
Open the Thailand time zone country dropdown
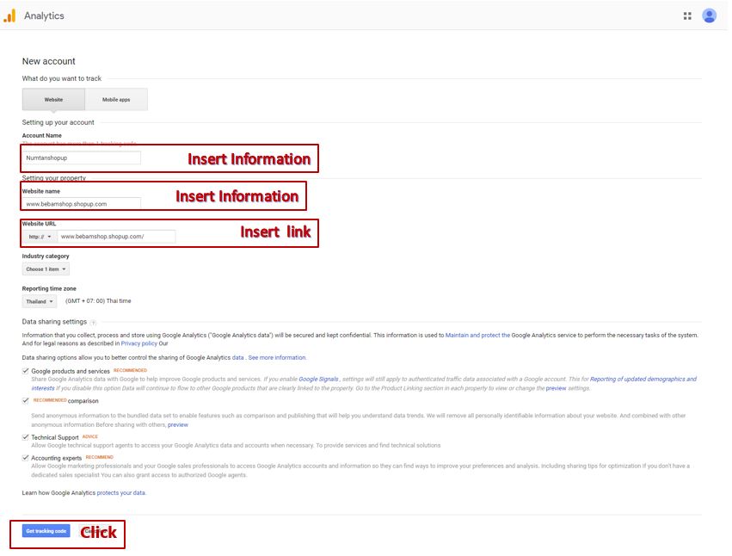[40, 301]
